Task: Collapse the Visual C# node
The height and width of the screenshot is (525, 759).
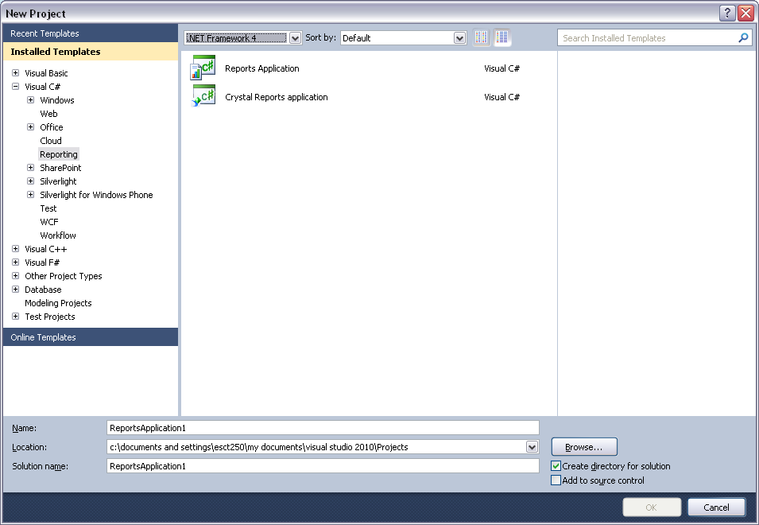Action: [x=15, y=86]
